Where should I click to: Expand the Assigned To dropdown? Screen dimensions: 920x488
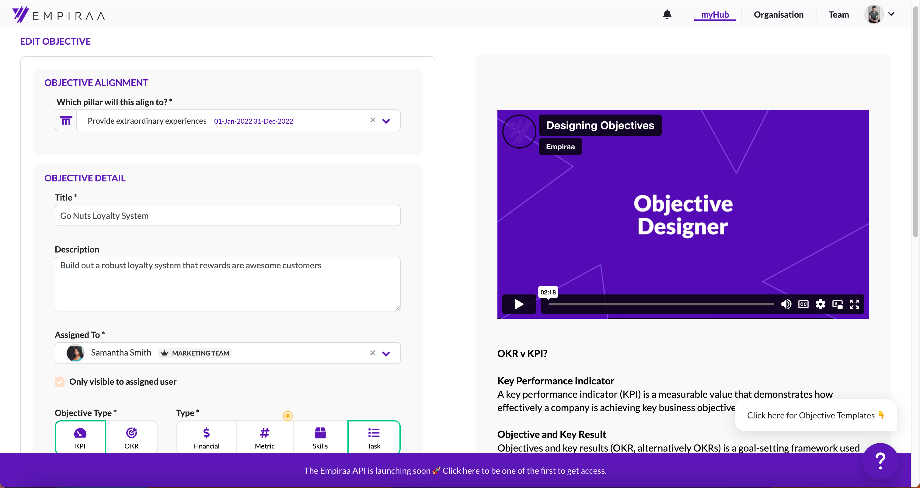pos(386,353)
